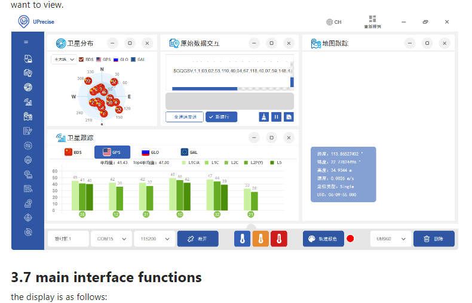472x303 pixels.
Task: Uncheck the BDS checkbox in satellite distribution
Action: (x=81, y=59)
